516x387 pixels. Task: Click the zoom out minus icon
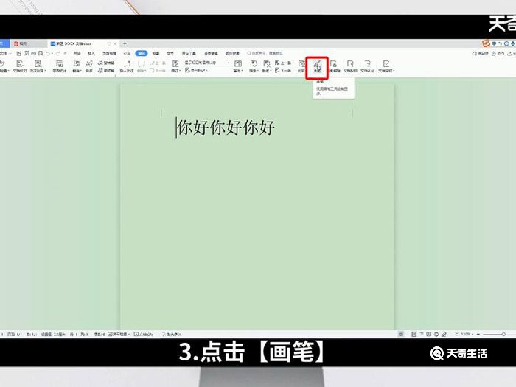pos(478,335)
